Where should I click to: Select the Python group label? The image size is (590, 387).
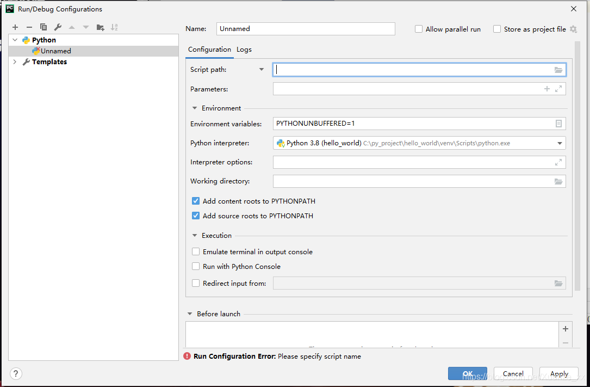[x=44, y=40]
